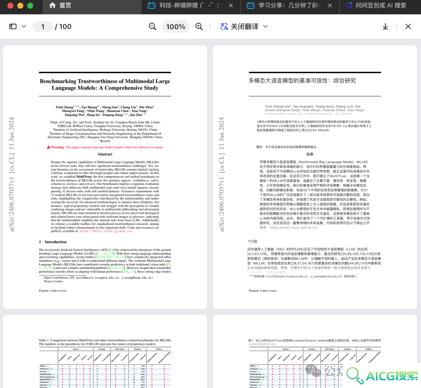
Task: Click the 1介绍 heading on translated page
Action: pos(252,241)
